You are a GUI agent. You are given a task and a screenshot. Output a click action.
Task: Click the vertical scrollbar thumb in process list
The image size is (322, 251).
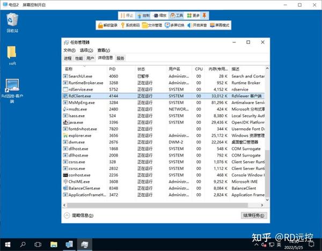[x=267, y=173]
